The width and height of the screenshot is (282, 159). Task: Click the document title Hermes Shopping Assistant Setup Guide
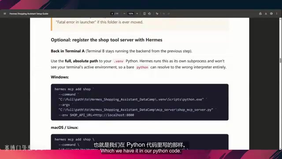pyautogui.click(x=29, y=14)
